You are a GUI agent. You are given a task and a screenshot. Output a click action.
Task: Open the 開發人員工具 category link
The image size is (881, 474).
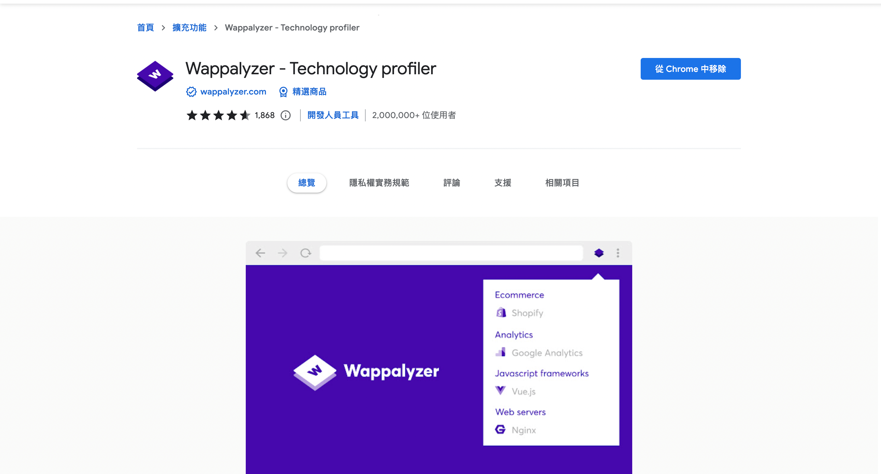(x=333, y=115)
